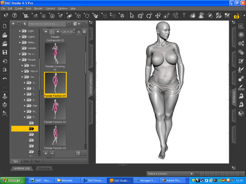Select the Translate move-arrows tool
Viewport: 246px width, 184px height.
158,16
